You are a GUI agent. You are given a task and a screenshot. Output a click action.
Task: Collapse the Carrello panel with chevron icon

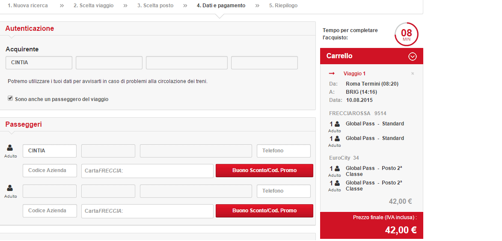point(413,57)
